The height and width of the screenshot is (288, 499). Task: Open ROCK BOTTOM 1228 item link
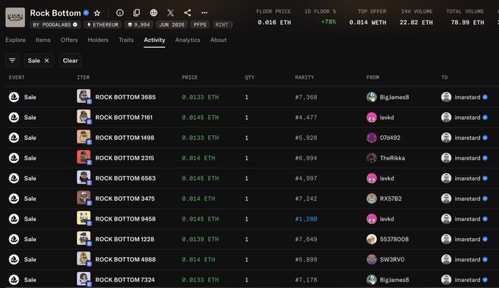coord(124,240)
